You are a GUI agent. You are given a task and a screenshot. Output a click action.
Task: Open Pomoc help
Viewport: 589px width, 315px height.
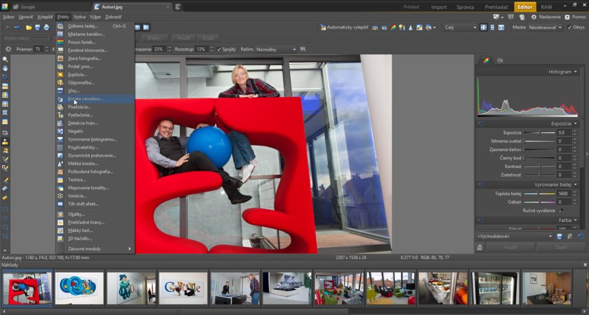(x=576, y=17)
